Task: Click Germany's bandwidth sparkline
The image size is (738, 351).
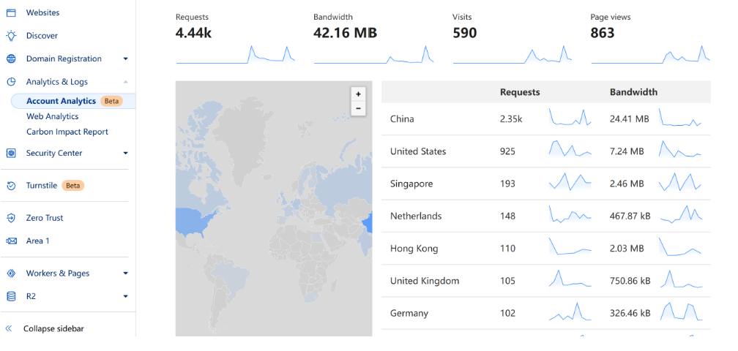Action: [x=681, y=312]
